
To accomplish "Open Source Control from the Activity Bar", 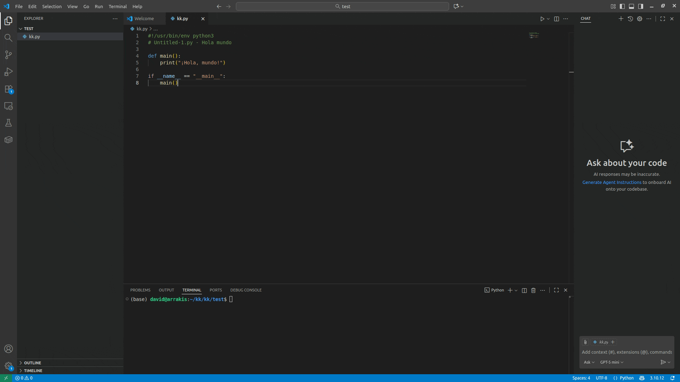I will (8, 55).
